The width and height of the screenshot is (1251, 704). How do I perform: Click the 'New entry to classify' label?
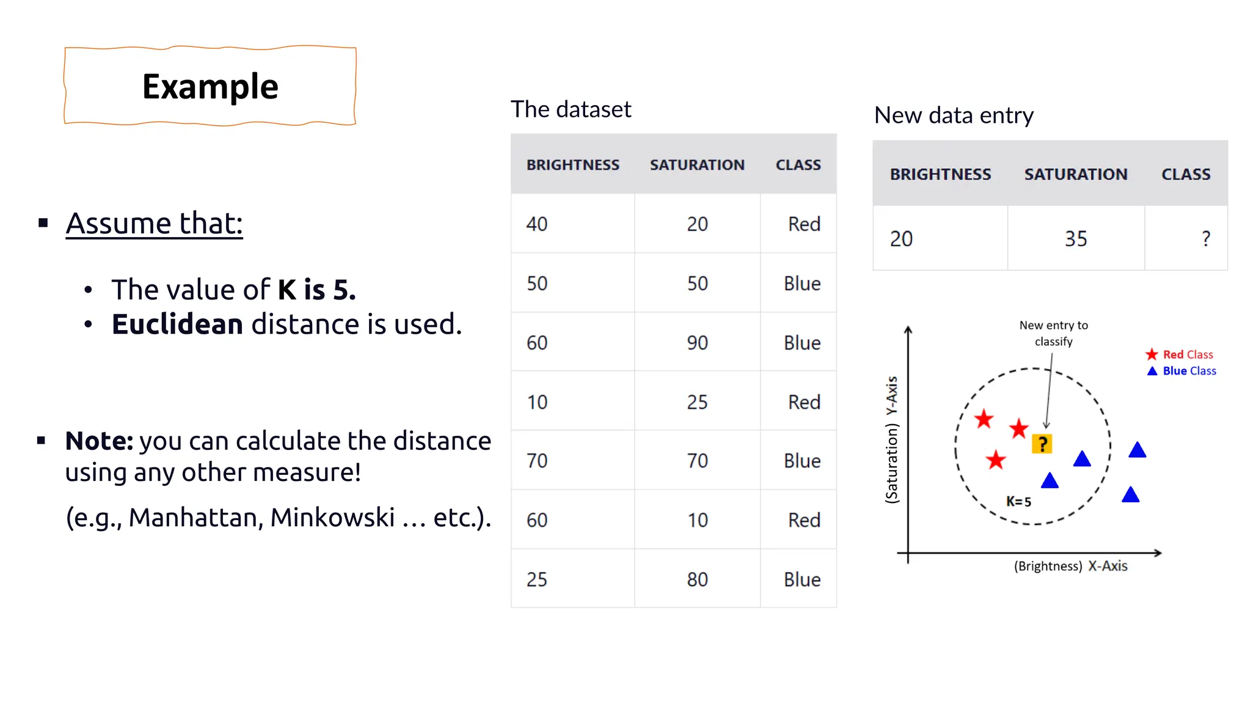tap(1053, 333)
